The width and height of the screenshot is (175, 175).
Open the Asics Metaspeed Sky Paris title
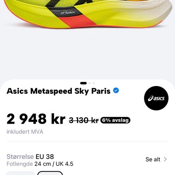58,91
